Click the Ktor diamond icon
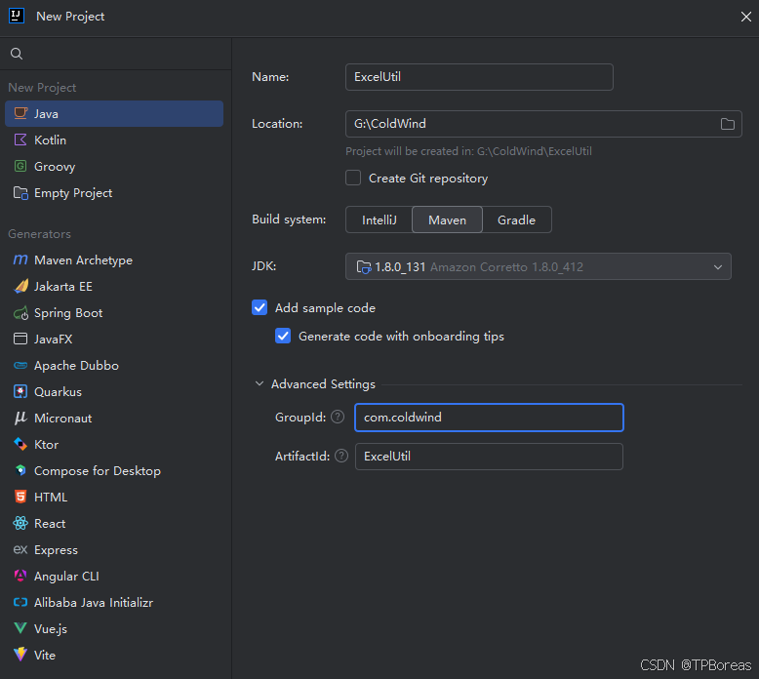 pos(20,444)
